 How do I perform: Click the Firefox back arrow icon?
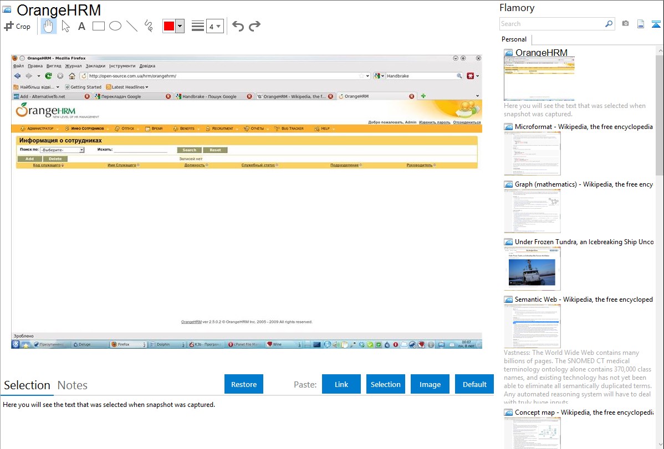point(17,76)
